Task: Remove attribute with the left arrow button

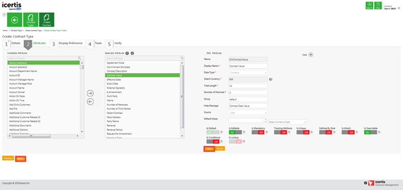Action: [90, 101]
